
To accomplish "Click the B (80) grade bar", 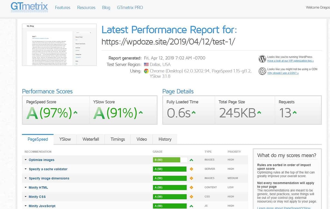I will (x=170, y=160).
